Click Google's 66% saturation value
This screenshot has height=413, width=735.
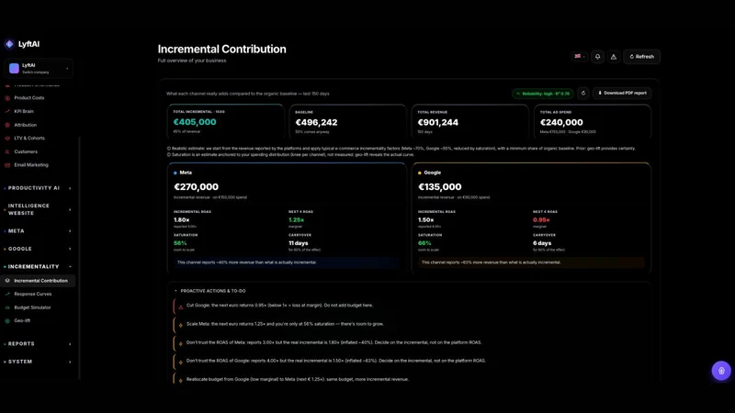(x=424, y=243)
